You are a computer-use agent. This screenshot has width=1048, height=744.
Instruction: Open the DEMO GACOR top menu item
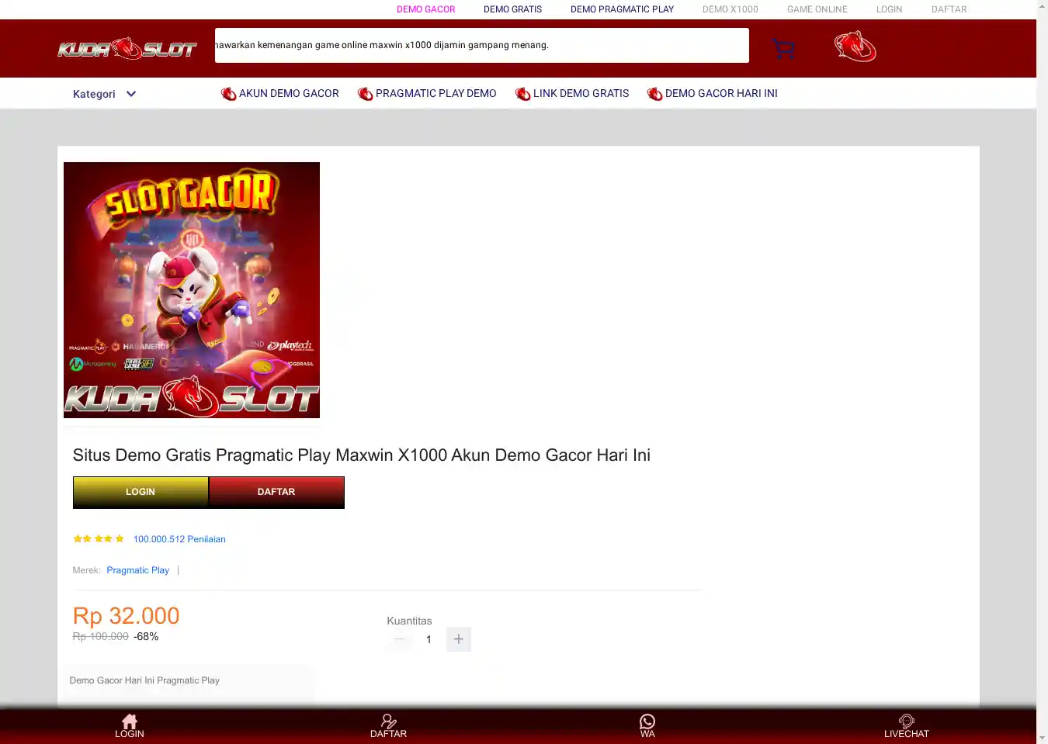coord(425,9)
